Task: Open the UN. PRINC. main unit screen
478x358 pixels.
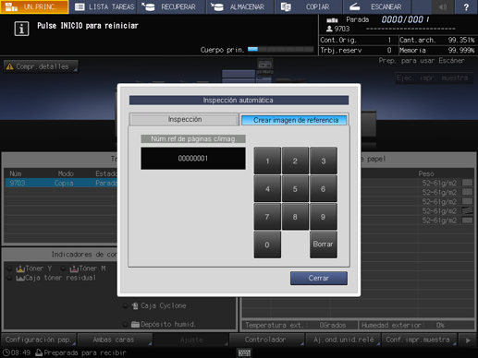Action: click(x=34, y=6)
